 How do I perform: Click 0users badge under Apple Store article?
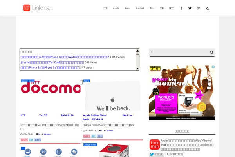pyautogui.click(x=87, y=136)
